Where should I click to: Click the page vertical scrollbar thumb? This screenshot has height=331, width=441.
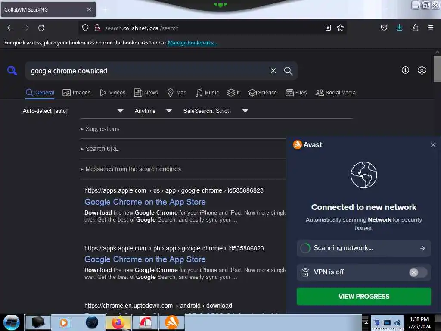pyautogui.click(x=437, y=69)
